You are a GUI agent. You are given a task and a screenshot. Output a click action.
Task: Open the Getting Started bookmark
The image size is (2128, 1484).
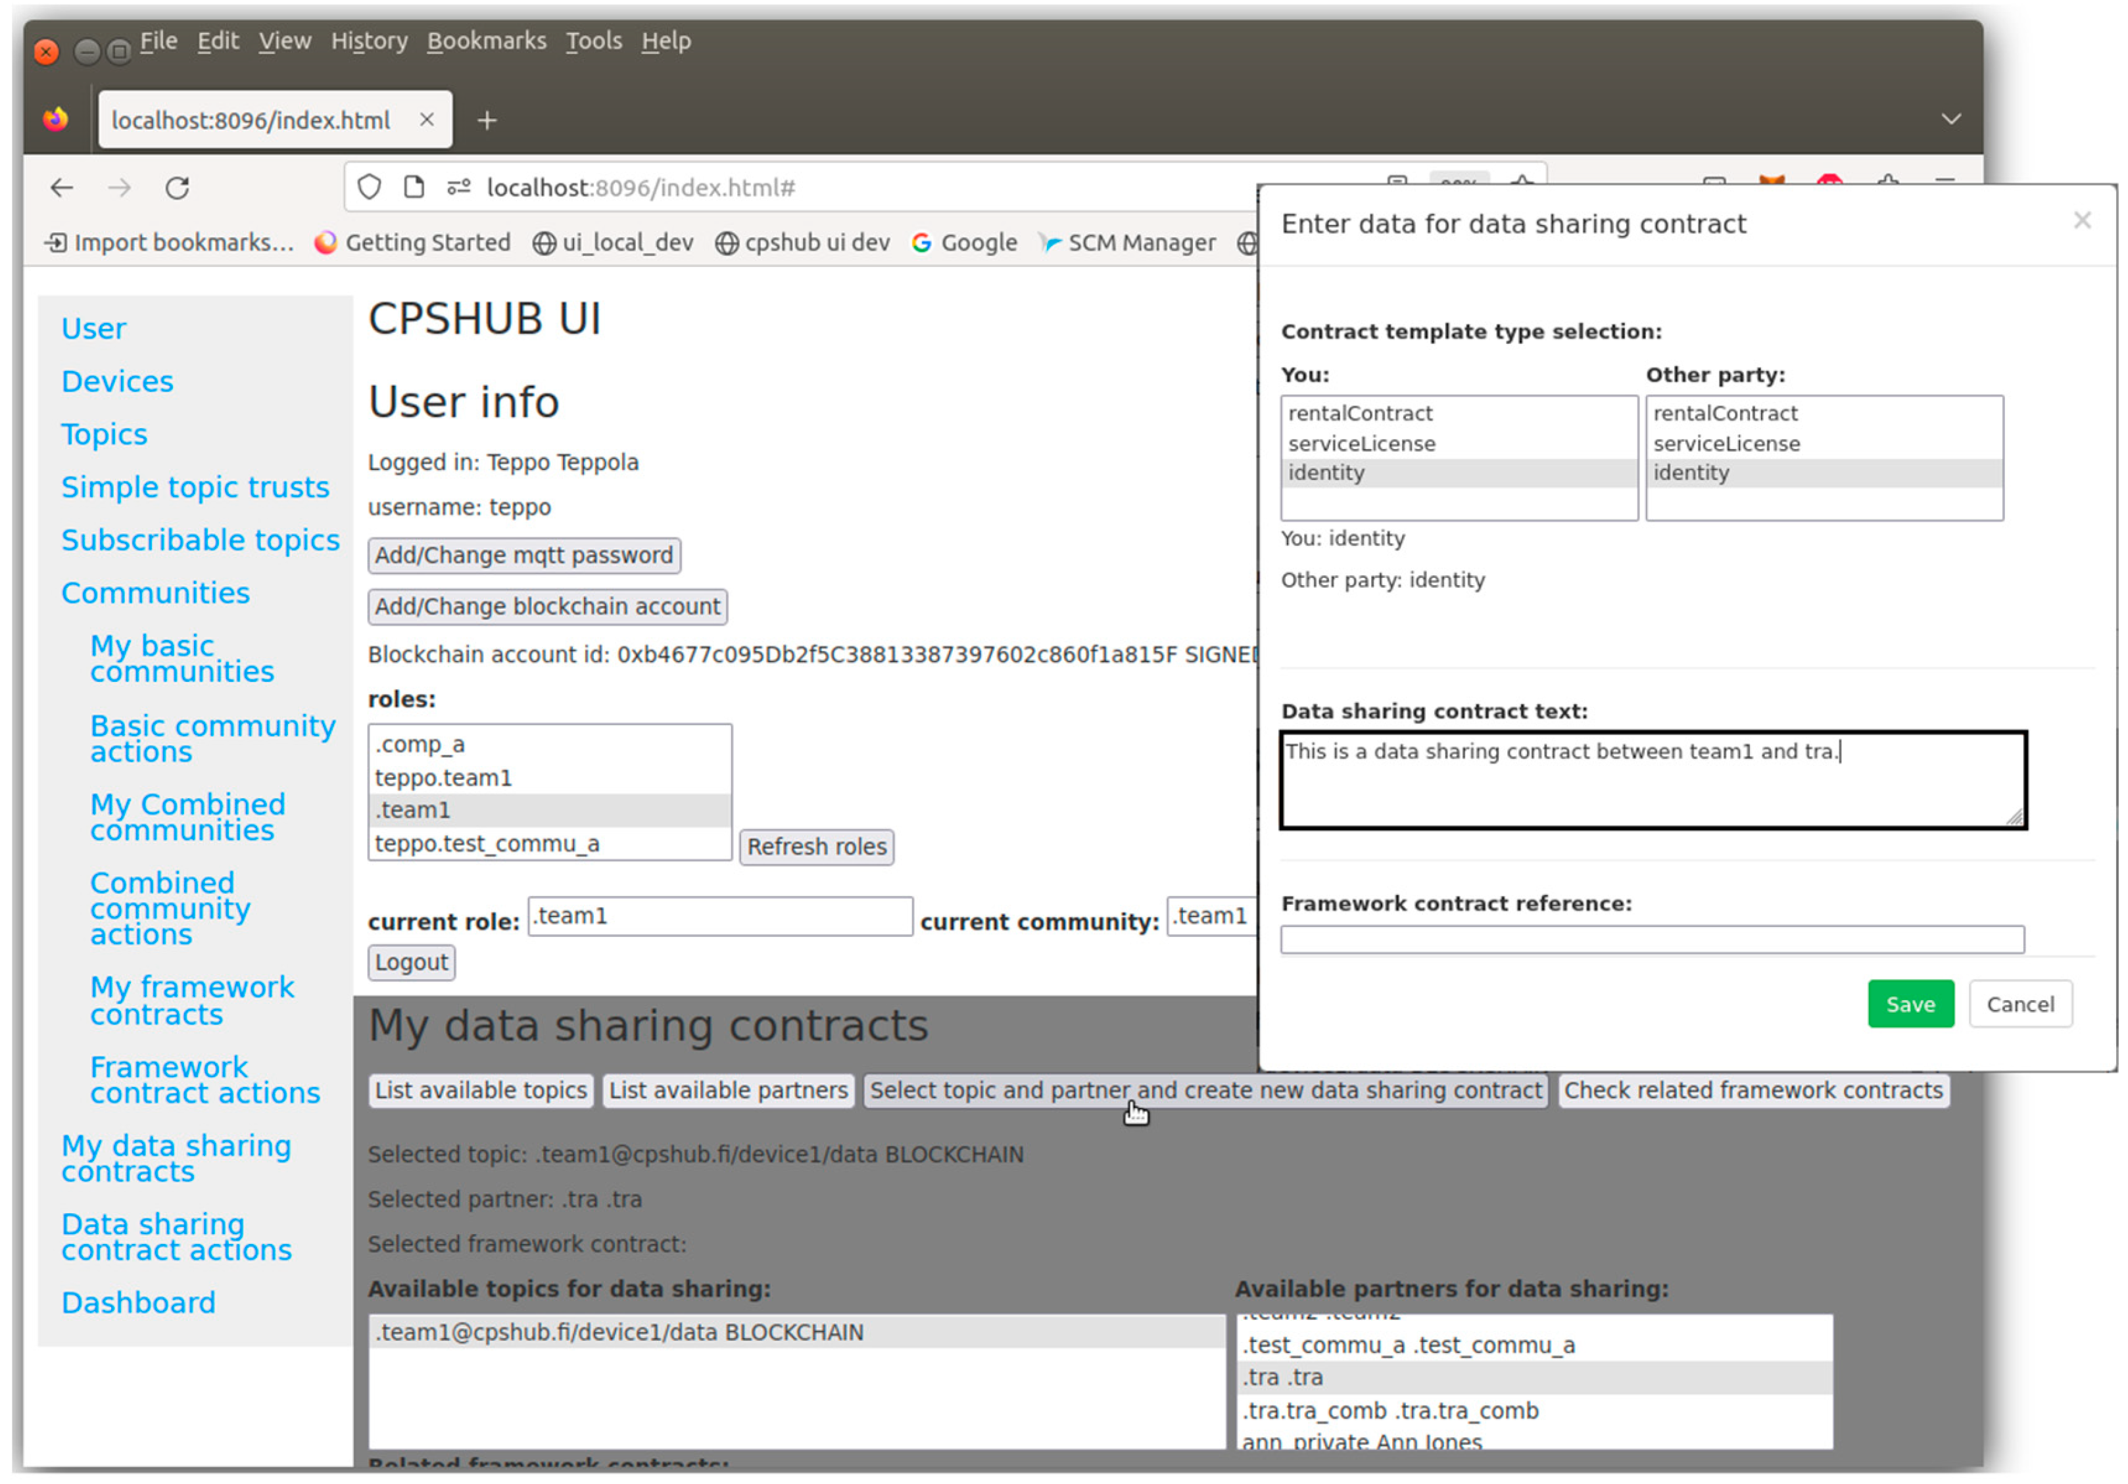412,243
